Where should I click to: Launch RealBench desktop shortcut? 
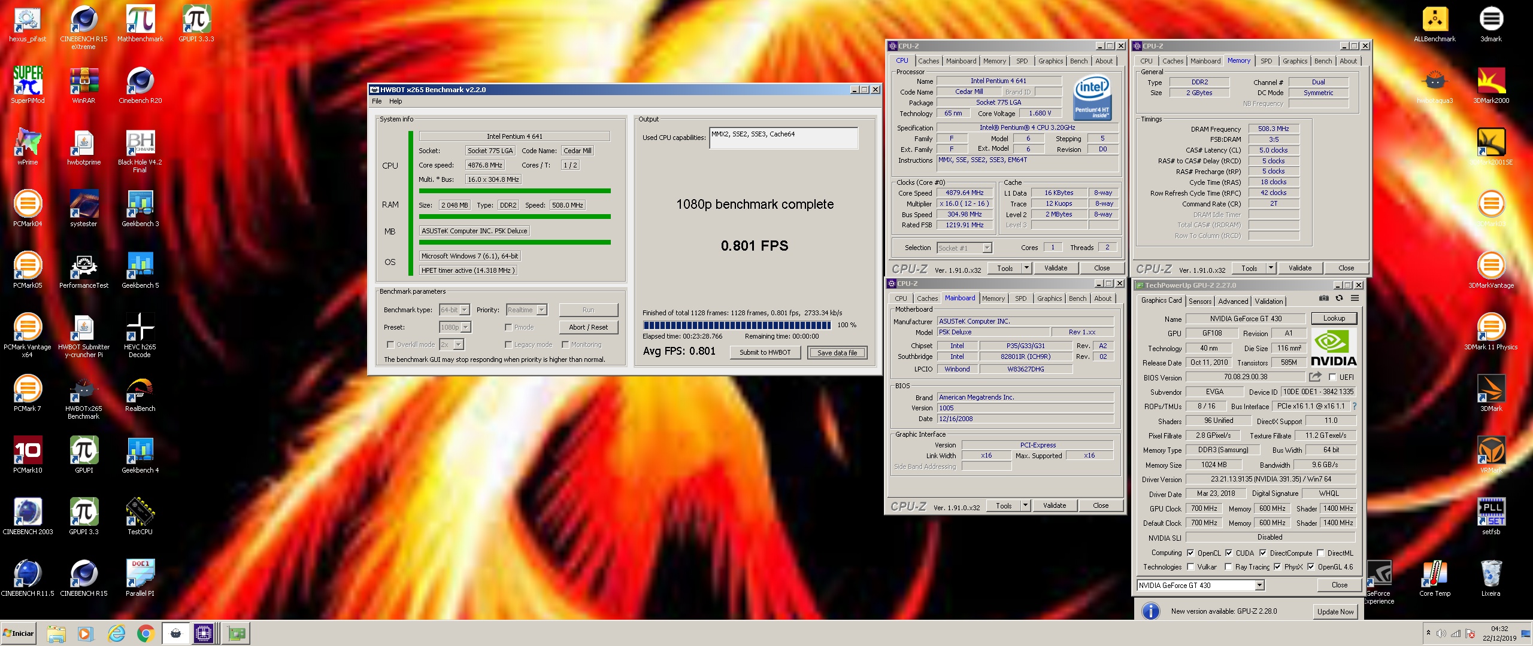coord(140,395)
